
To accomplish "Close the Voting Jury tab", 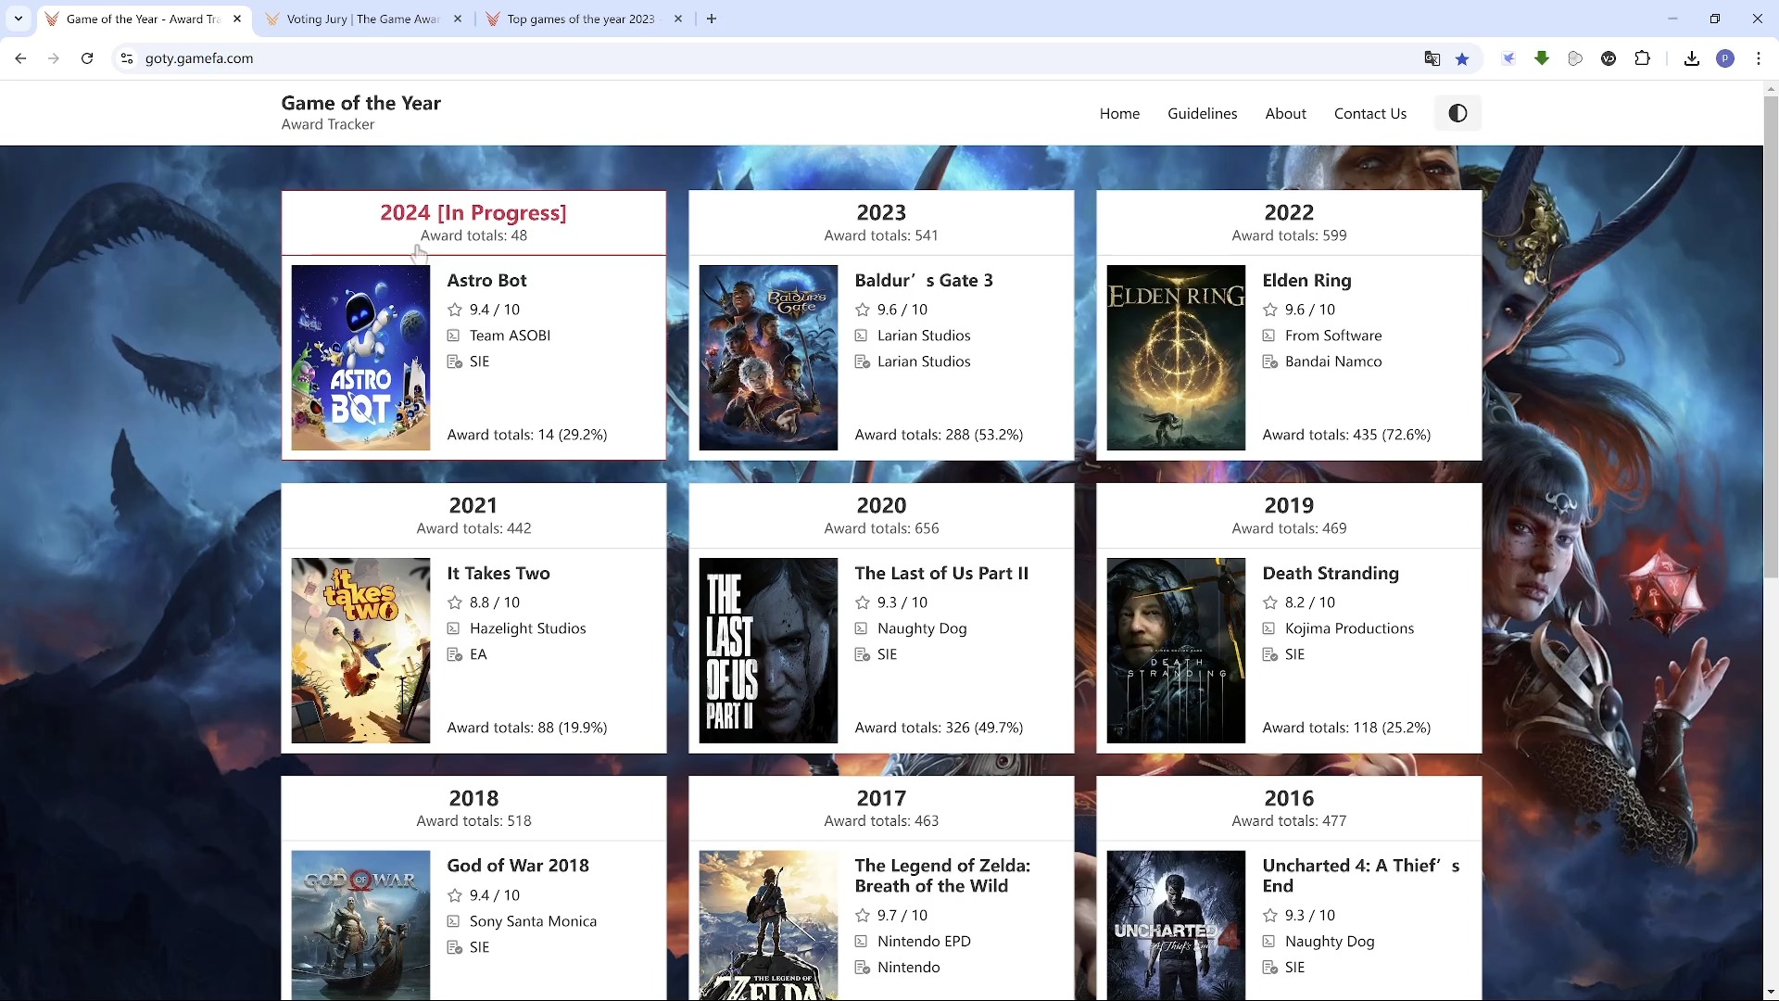I will 458,19.
